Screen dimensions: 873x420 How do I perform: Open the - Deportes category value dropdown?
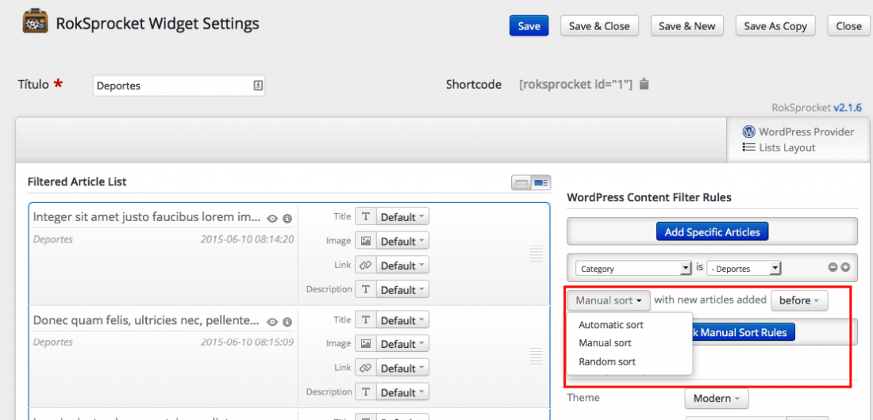[744, 268]
